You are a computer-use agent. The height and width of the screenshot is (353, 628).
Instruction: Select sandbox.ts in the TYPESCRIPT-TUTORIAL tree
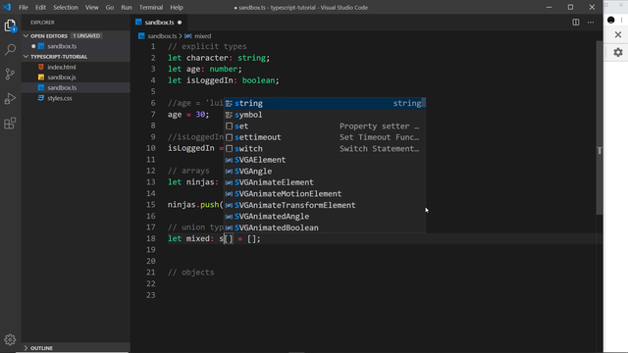click(76, 87)
